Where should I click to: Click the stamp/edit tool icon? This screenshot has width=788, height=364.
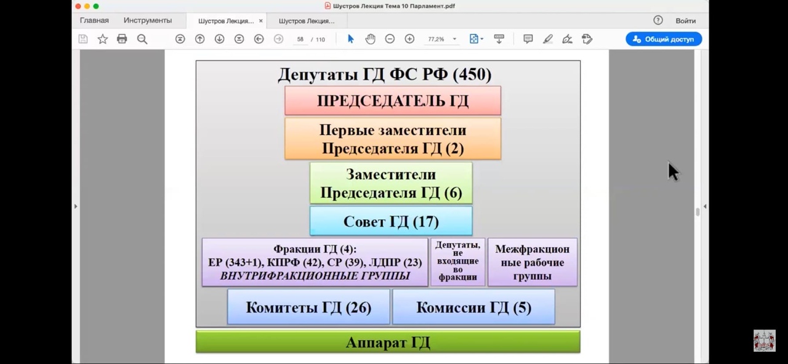click(587, 39)
